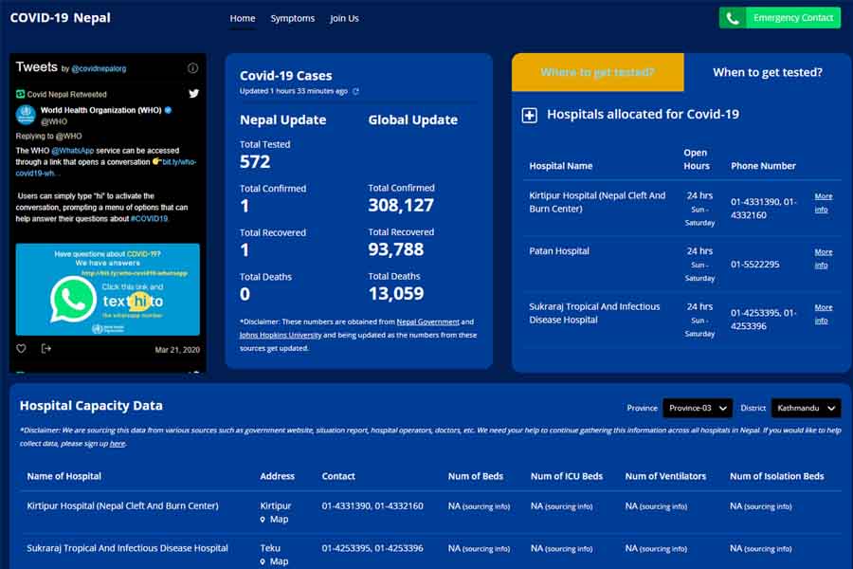Image resolution: width=853 pixels, height=569 pixels.
Task: Open the Join Us nav item
Action: (344, 18)
